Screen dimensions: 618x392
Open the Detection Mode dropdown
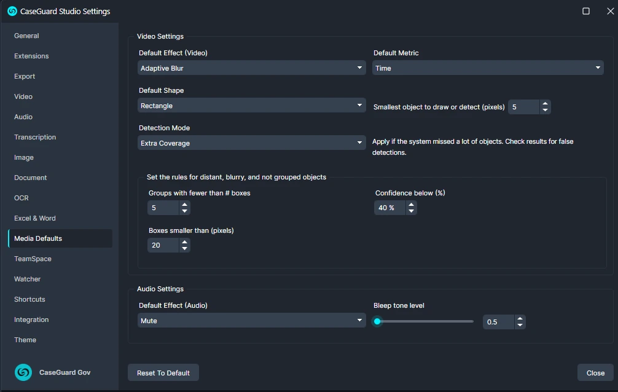(x=251, y=143)
